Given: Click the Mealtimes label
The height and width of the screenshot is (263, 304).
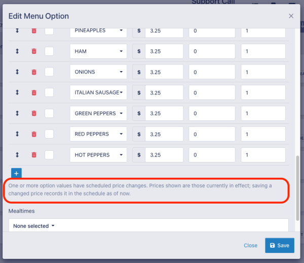Looking at the screenshot, I should pos(21,211).
